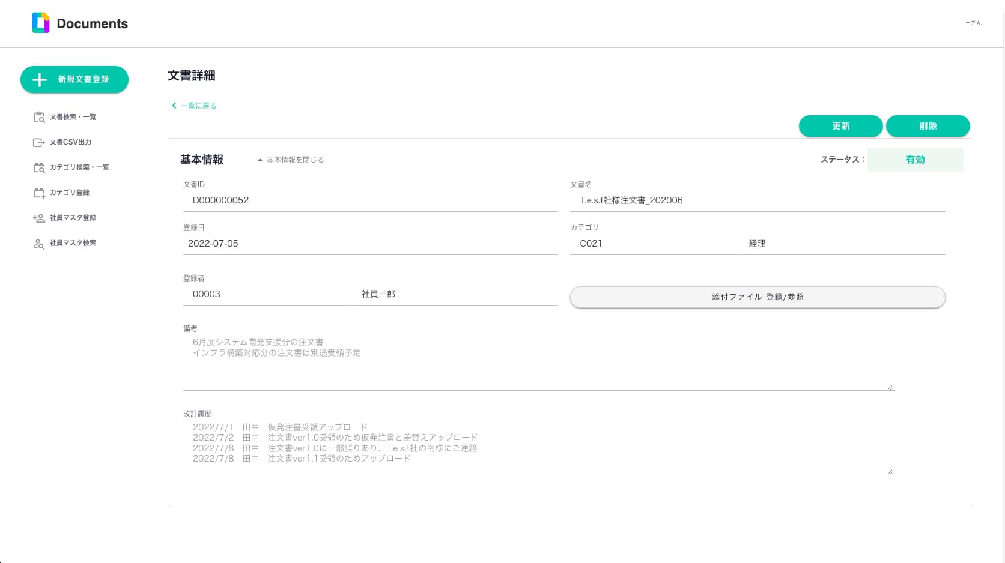This screenshot has height=563, width=1005.
Task: Return via 一覧に戻る link
Action: 198,106
